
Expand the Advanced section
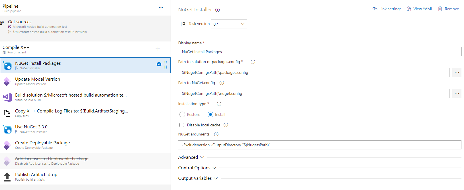point(191,157)
